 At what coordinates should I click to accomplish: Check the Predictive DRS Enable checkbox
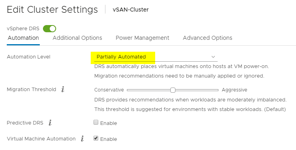click(x=96, y=123)
